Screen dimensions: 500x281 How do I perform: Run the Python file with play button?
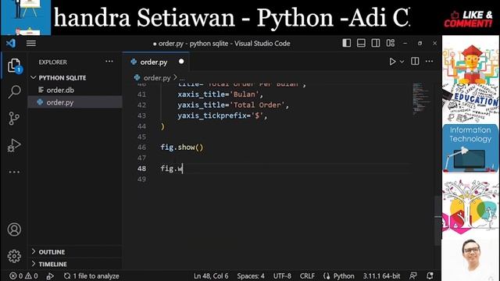pos(392,62)
